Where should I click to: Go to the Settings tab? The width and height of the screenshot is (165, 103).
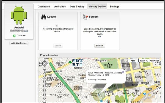click(114, 7)
